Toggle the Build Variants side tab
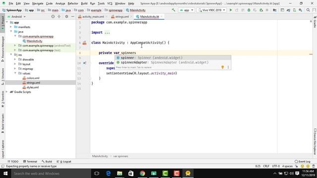Image resolution: width=317 pixels, height=178 pixels. click(2, 123)
